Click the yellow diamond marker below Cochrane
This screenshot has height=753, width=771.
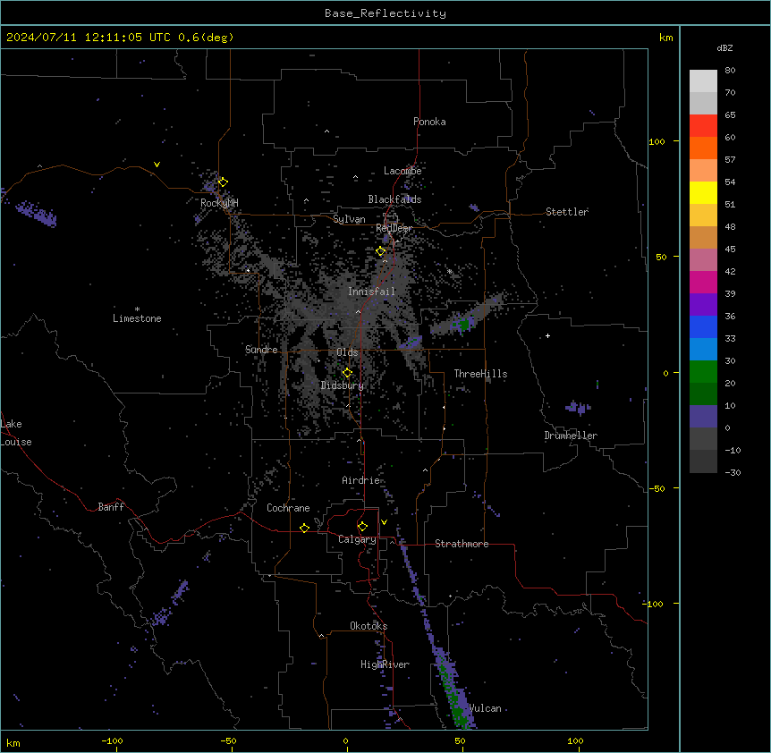click(304, 528)
